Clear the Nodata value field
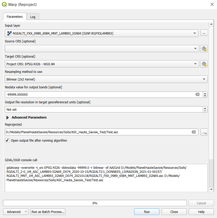The image size is (217, 218). click(x=197, y=95)
